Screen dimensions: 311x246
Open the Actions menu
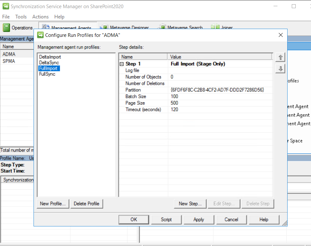40,17
